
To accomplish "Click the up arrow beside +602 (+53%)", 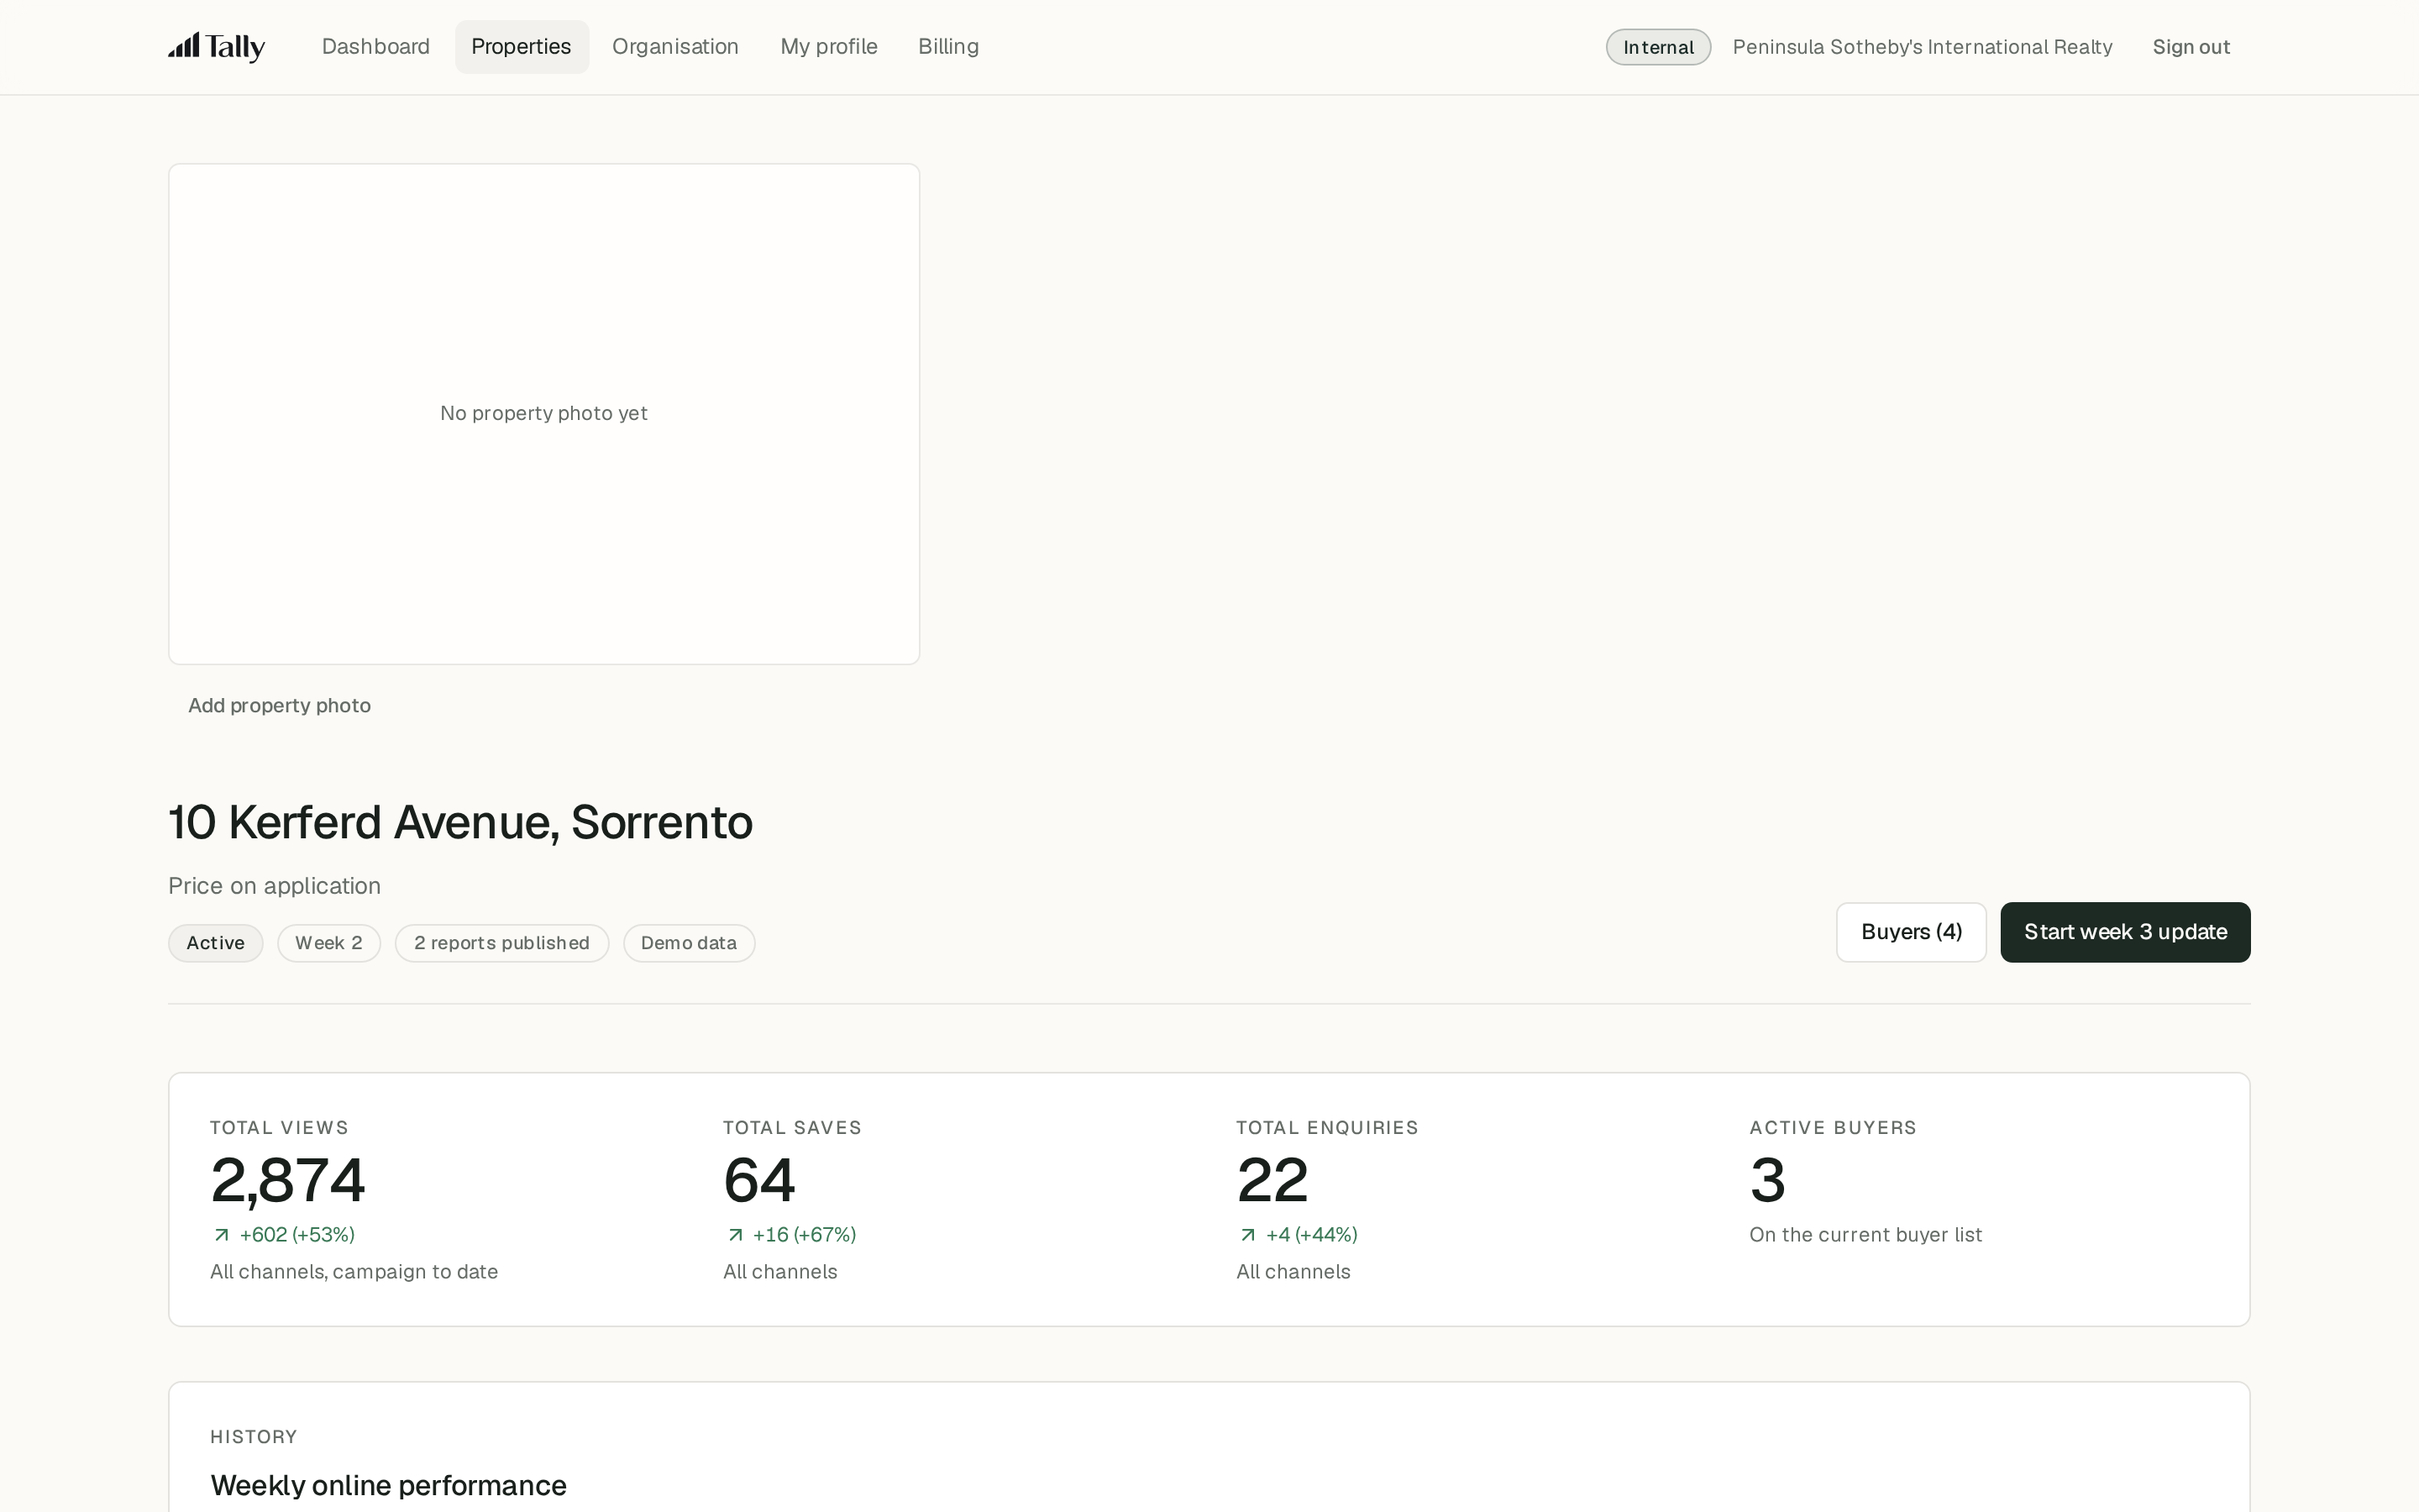I will (222, 1235).
